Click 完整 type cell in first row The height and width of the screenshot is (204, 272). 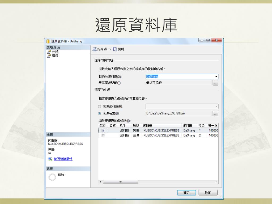136,130
